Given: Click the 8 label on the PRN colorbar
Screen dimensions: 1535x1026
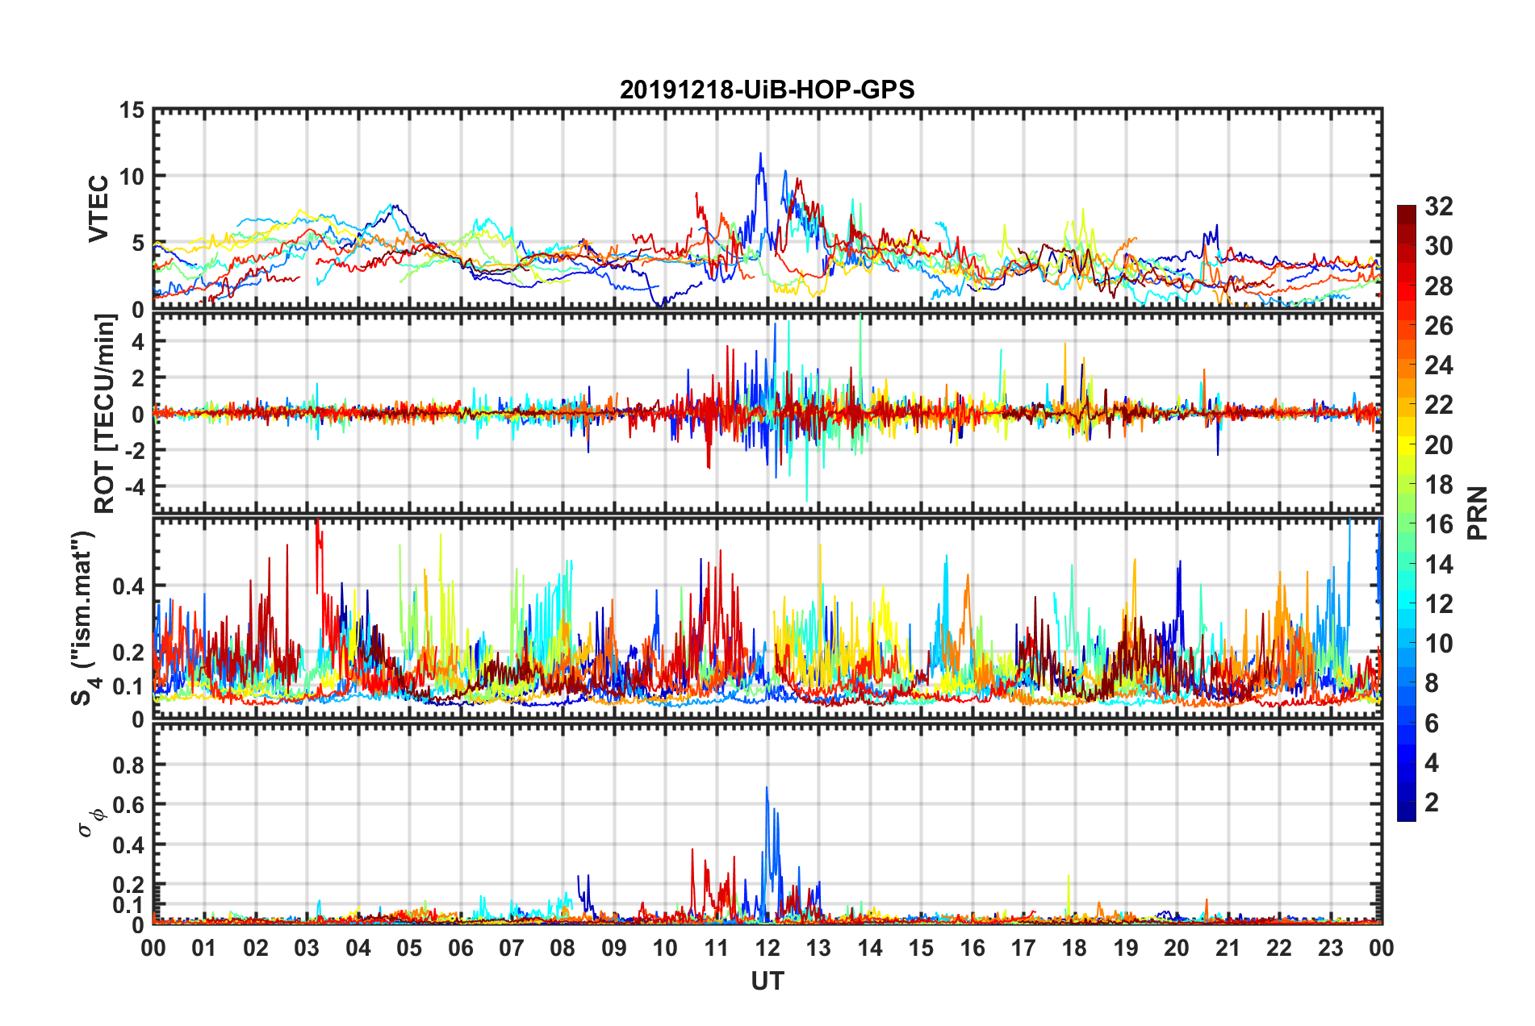Looking at the screenshot, I should 1432,683.
